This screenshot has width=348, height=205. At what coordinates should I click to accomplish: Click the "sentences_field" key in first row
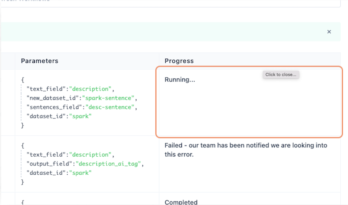54,107
